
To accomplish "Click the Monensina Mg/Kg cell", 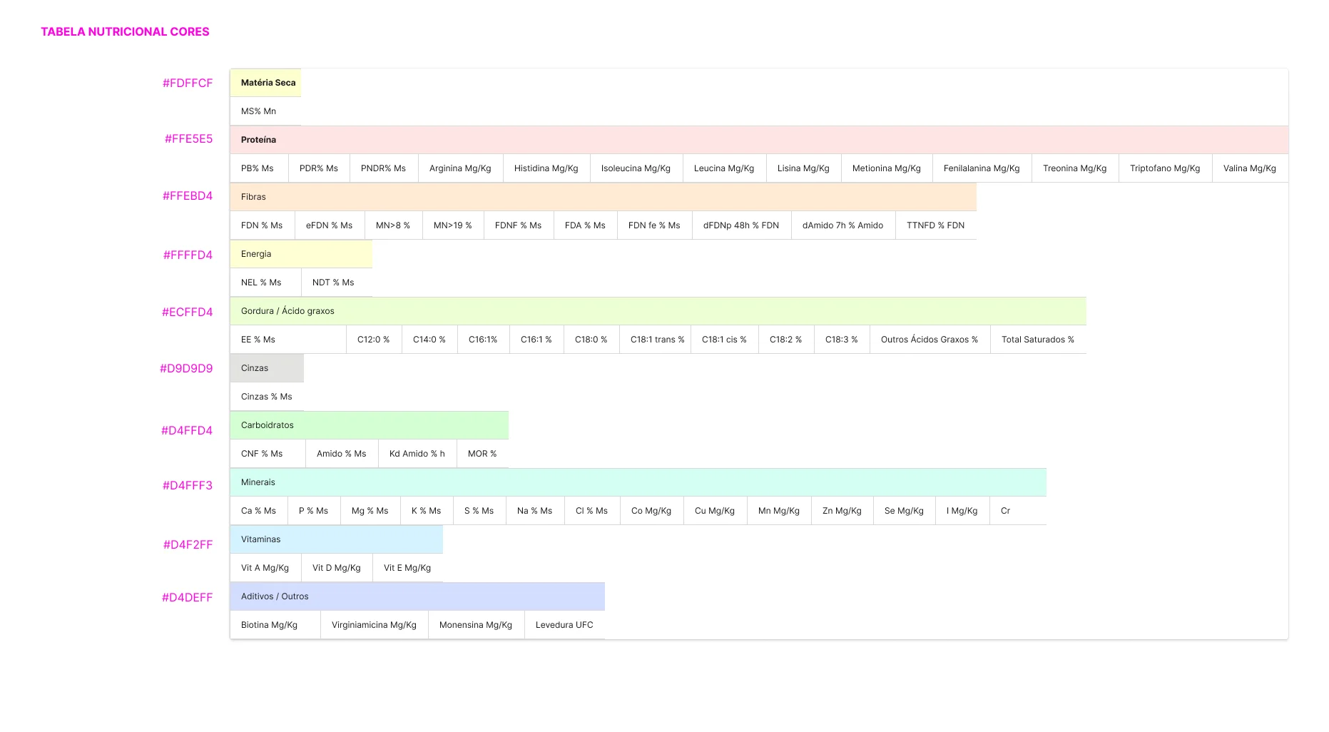I will pos(476,625).
